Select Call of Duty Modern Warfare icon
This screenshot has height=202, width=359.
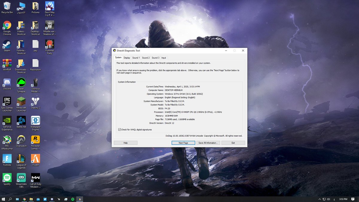35,180
